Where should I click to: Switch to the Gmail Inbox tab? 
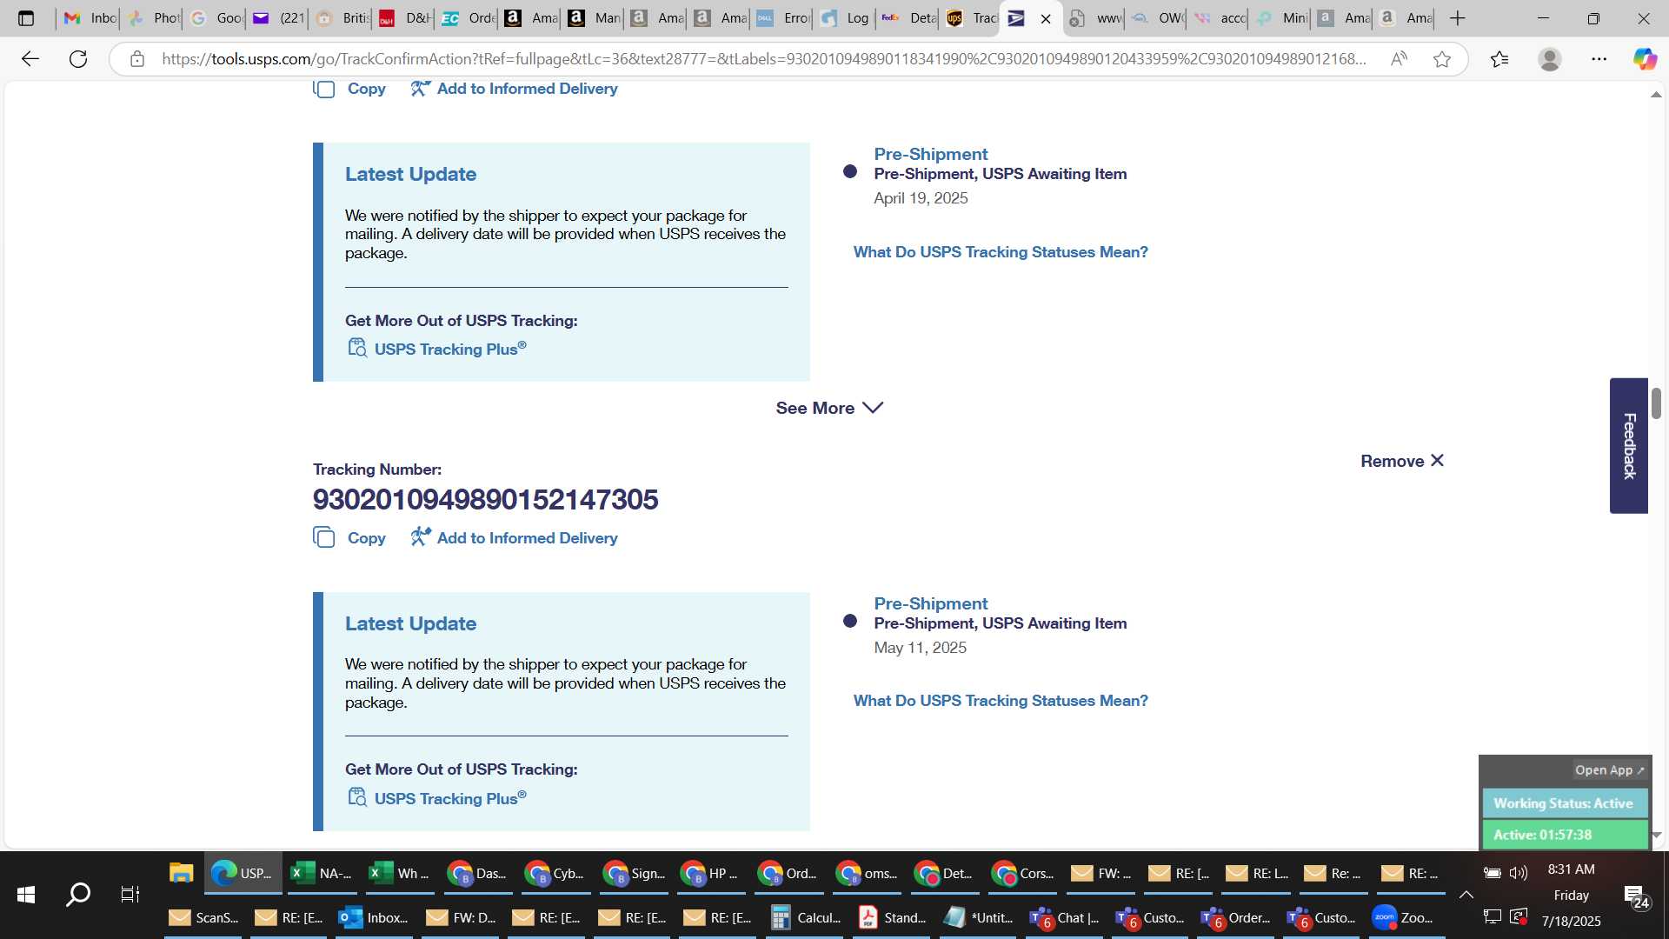coord(90,18)
